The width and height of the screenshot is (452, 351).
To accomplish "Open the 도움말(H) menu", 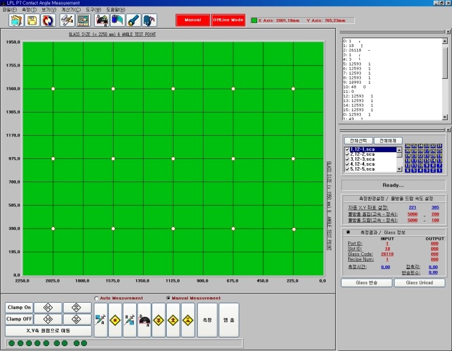I will (x=115, y=10).
